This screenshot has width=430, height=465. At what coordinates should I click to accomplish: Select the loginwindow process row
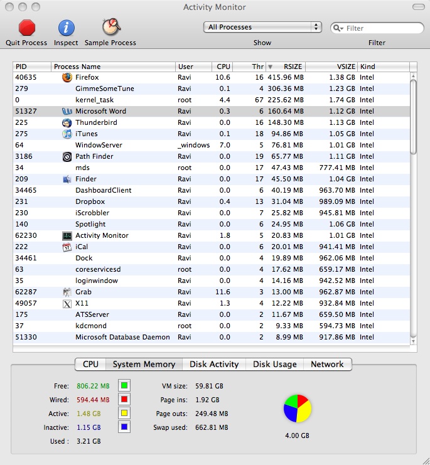tap(212, 281)
